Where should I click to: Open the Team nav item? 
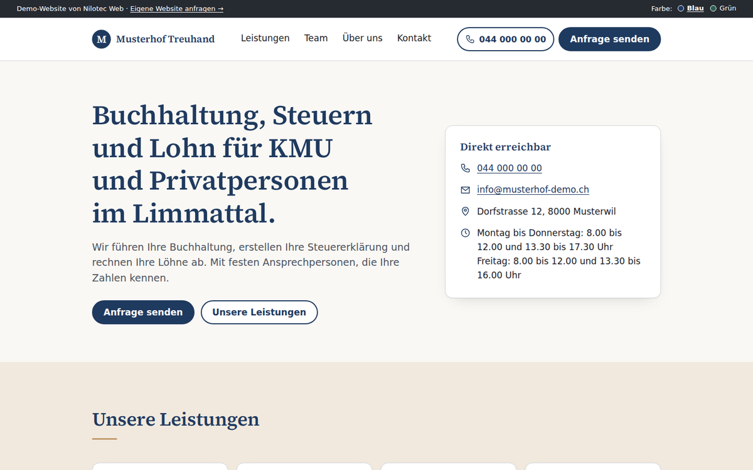pyautogui.click(x=316, y=38)
